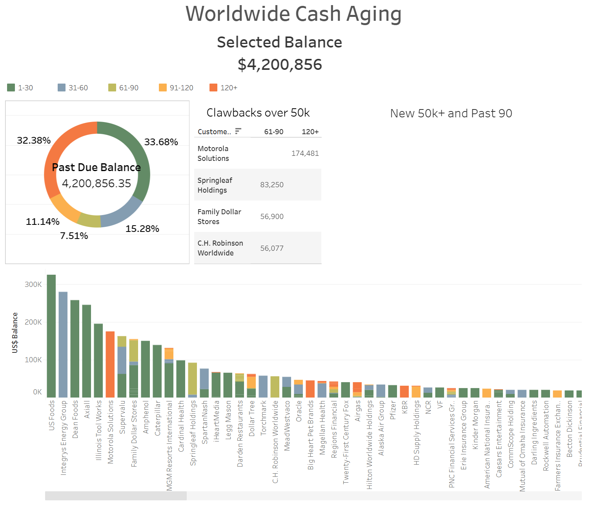Click the Kinder Morgan axis label

pyautogui.click(x=475, y=425)
